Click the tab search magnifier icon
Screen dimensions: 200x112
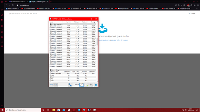185,2
